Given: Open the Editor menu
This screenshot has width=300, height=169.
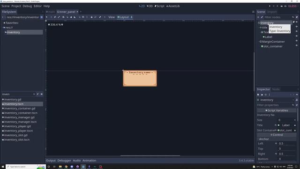Looking at the screenshot, I should point(37,6).
